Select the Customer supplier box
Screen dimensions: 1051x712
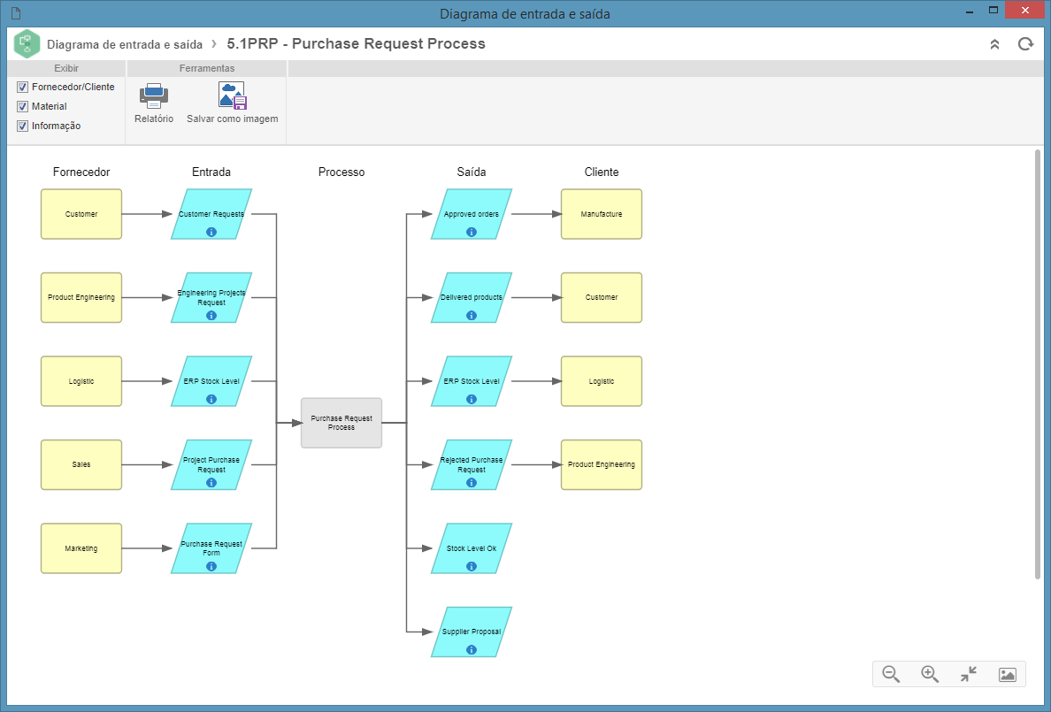click(x=81, y=214)
